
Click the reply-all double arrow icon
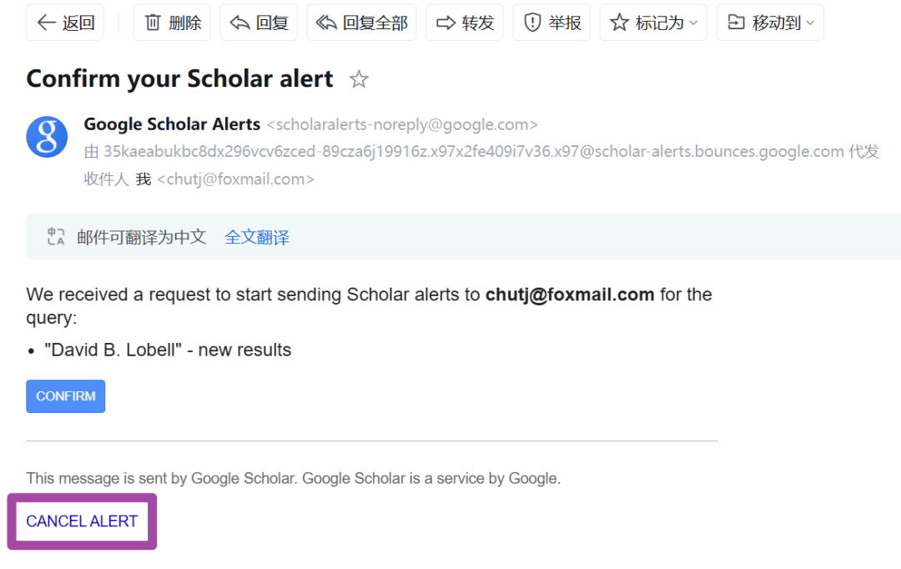point(326,23)
